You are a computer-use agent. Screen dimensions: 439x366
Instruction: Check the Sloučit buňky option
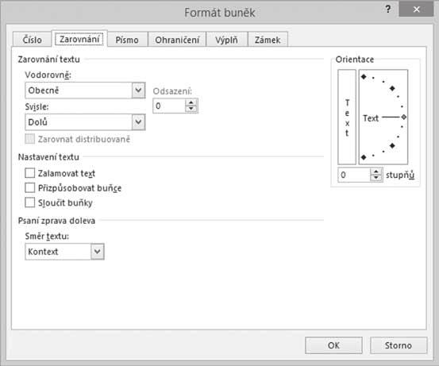(x=30, y=202)
